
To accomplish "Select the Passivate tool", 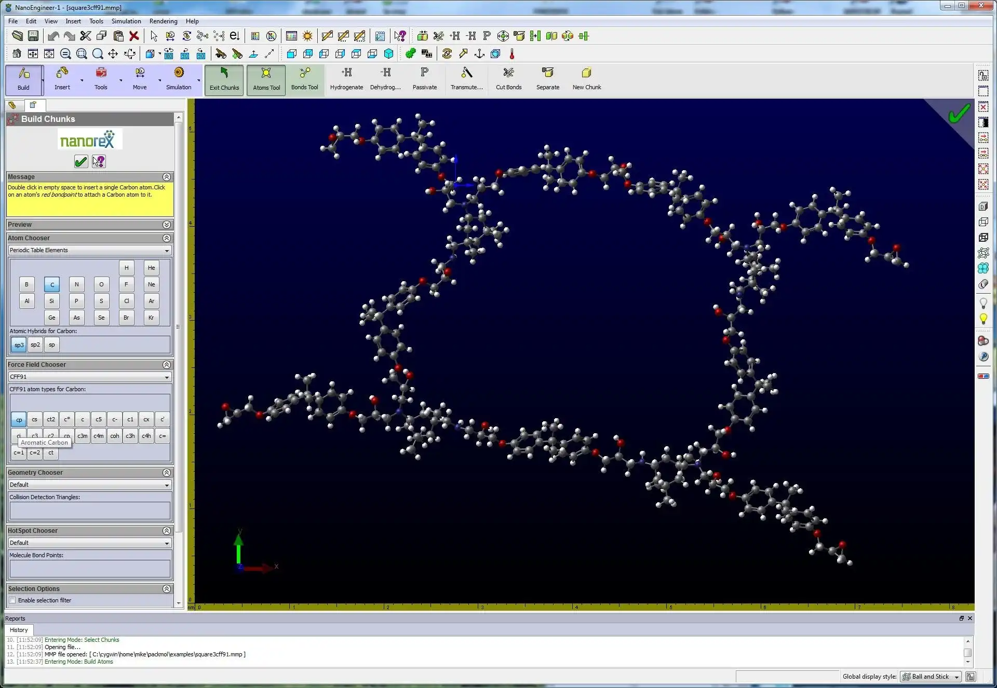I will [424, 78].
